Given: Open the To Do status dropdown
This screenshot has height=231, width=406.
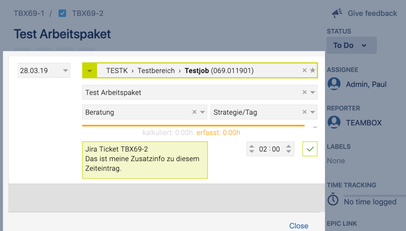Looking at the screenshot, I should coord(352,45).
